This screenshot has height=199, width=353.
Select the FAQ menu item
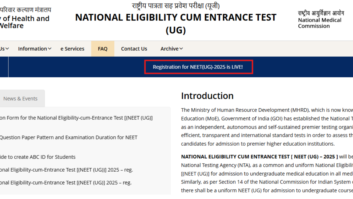(x=103, y=49)
